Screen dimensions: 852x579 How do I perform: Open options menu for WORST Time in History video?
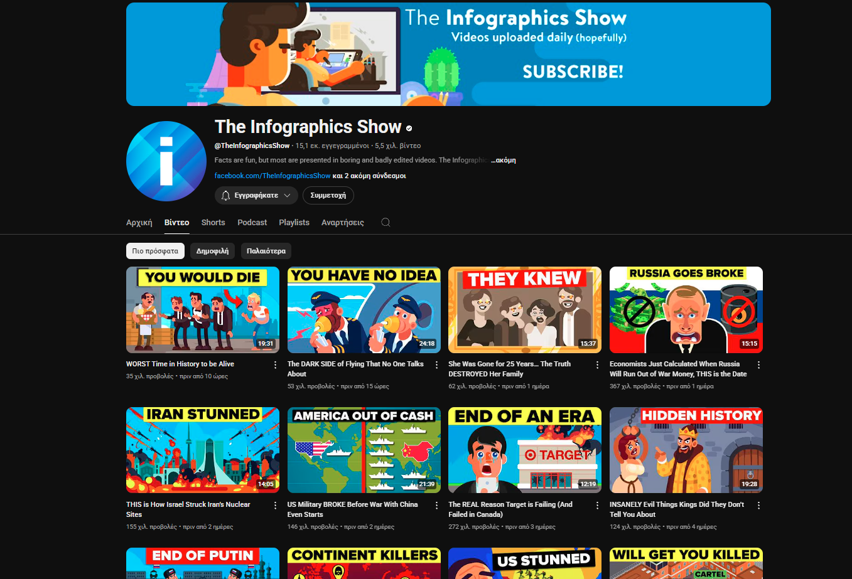[x=275, y=364]
